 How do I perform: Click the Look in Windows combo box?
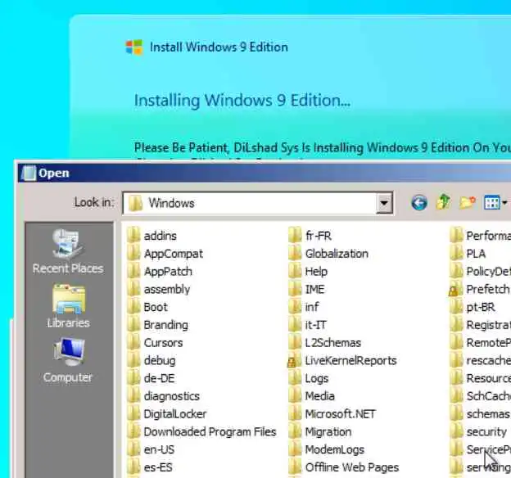click(258, 203)
